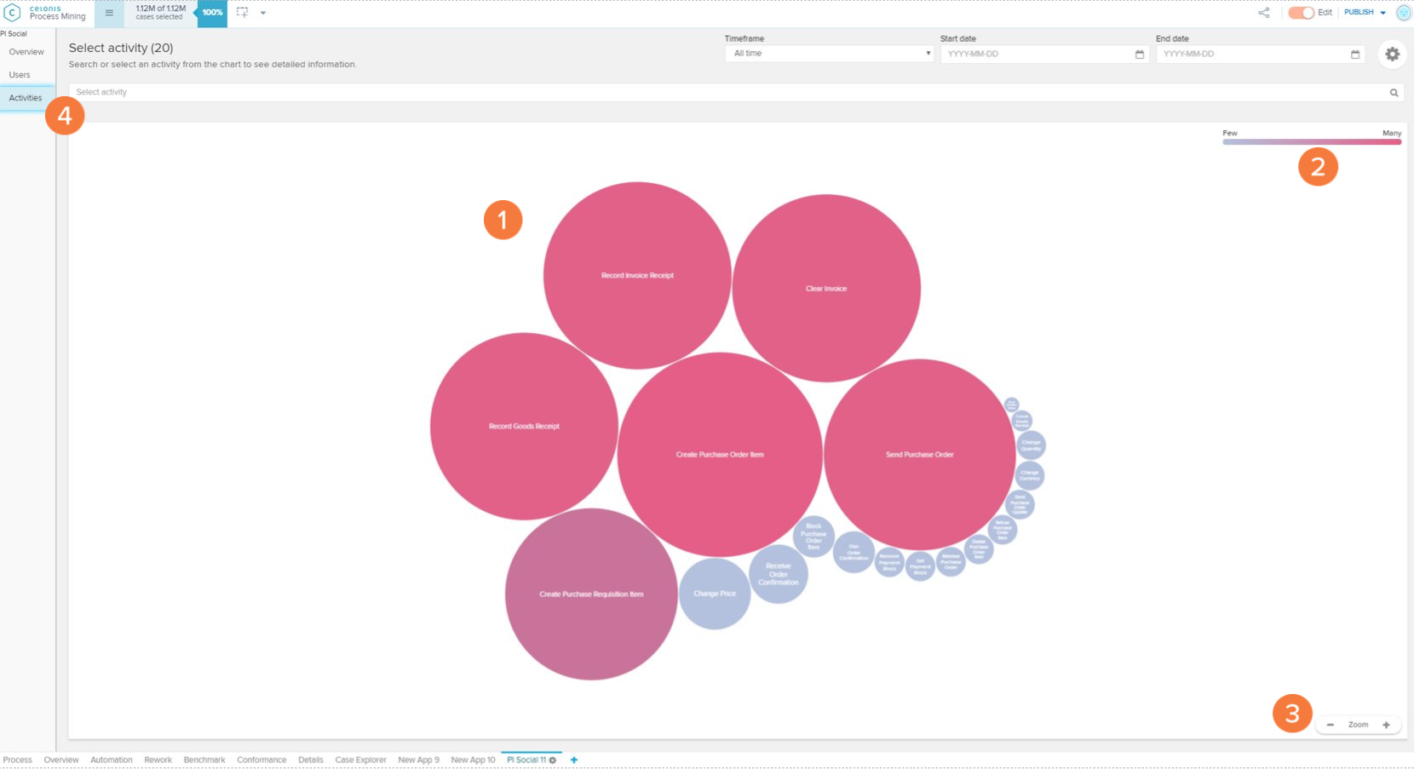The height and width of the screenshot is (769, 1414).
Task: Switch to the Conformance tab
Action: tap(262, 760)
